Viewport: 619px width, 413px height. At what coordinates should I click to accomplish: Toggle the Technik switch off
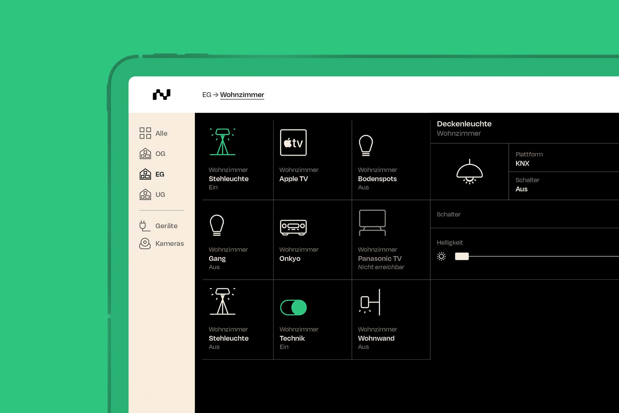tap(293, 307)
